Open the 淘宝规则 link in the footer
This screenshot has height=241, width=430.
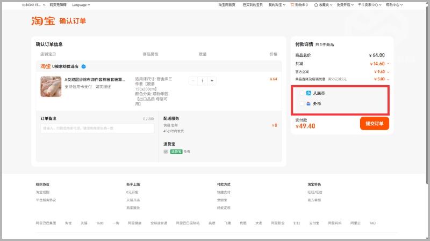[42, 192]
